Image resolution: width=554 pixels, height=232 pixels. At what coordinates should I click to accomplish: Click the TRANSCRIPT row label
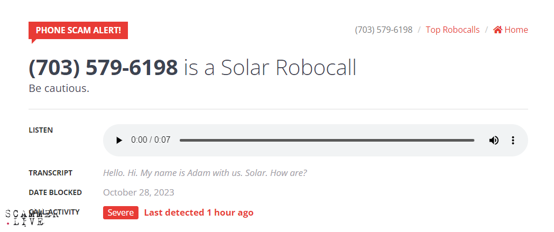click(x=51, y=173)
